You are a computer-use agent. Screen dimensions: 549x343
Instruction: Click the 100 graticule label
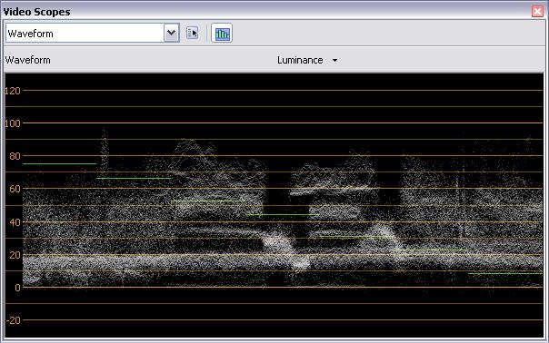tap(12, 123)
